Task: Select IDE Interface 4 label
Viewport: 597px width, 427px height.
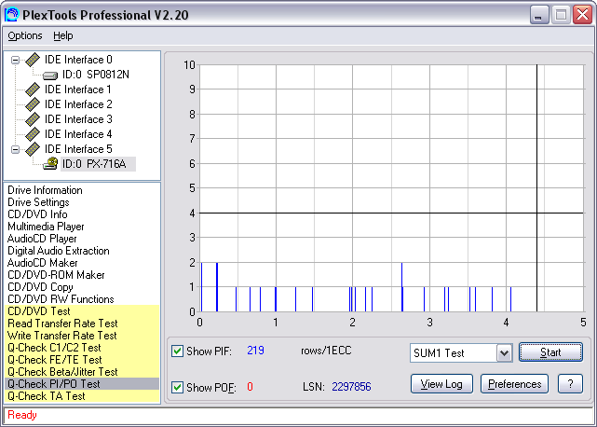Action: point(78,134)
